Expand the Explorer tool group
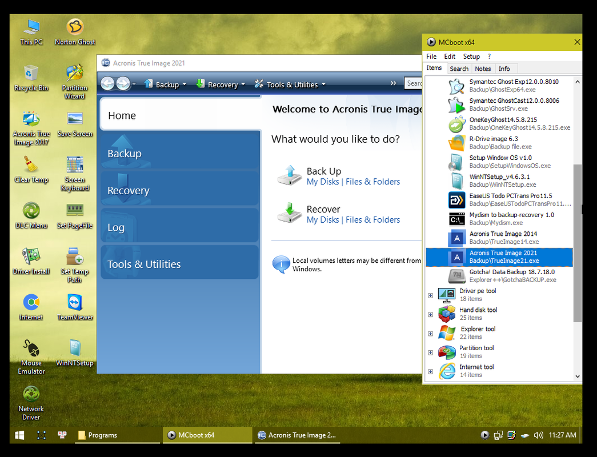The height and width of the screenshot is (457, 597). pos(430,334)
